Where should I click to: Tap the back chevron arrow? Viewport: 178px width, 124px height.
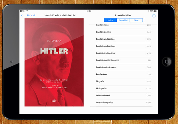(22, 15)
